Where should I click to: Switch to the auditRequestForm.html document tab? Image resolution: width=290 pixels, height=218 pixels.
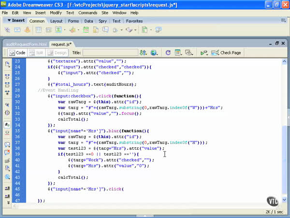click(x=27, y=44)
